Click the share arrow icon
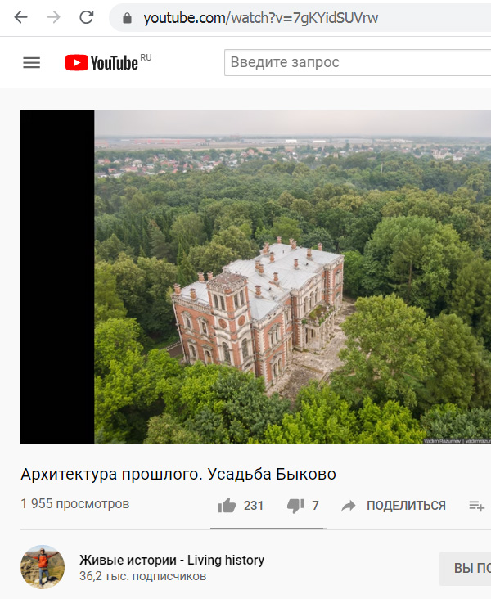Image resolution: width=491 pixels, height=599 pixels. click(x=348, y=506)
